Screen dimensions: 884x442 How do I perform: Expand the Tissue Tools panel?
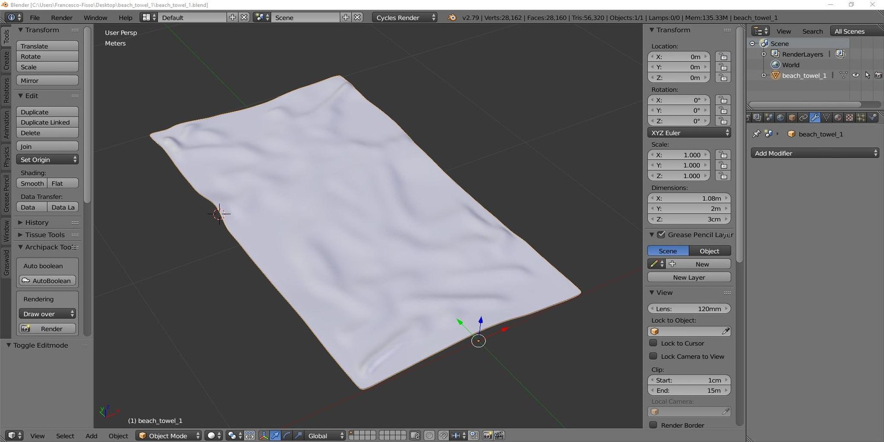(45, 235)
